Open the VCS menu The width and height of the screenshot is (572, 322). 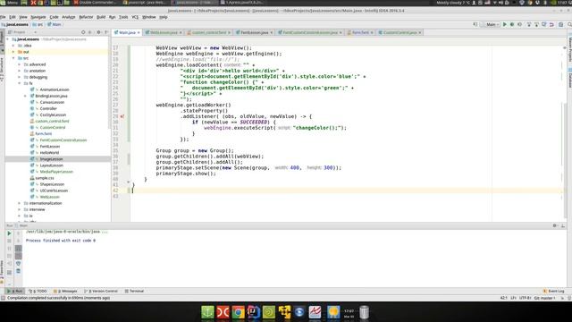coord(135,17)
